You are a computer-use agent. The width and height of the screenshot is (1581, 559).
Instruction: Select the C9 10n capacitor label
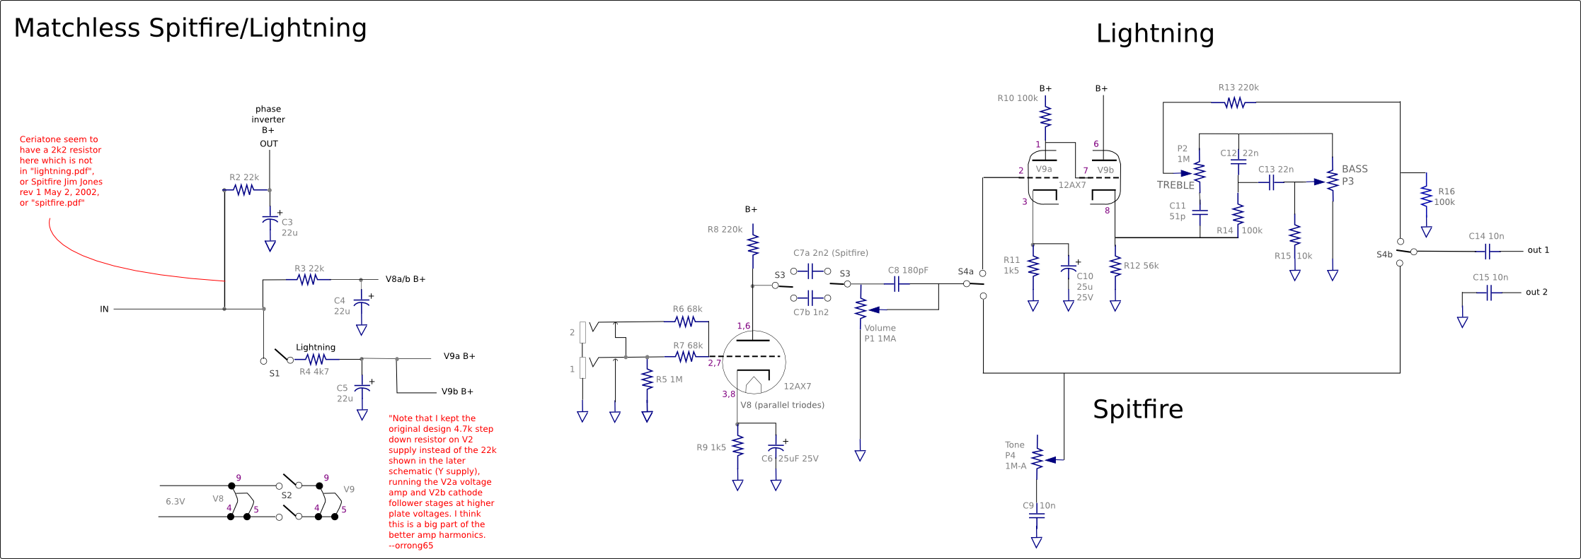[1039, 506]
